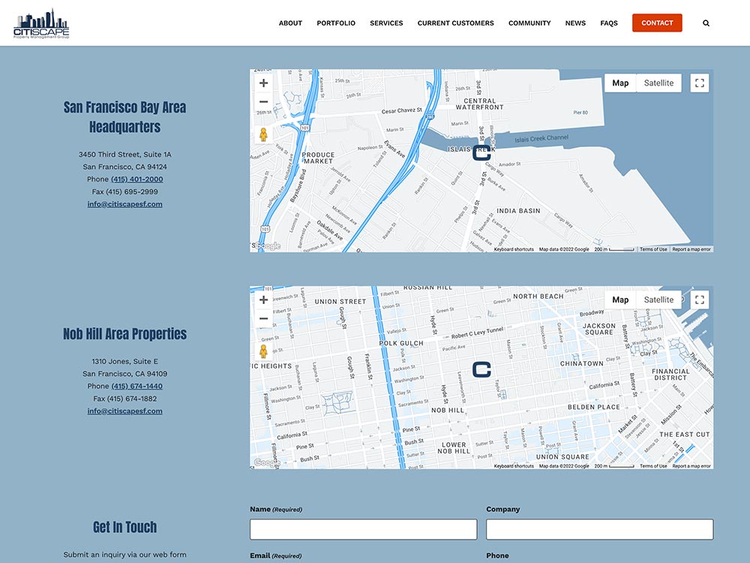
Task: Call headquarters phone (415) 401-2000
Action: click(x=136, y=179)
